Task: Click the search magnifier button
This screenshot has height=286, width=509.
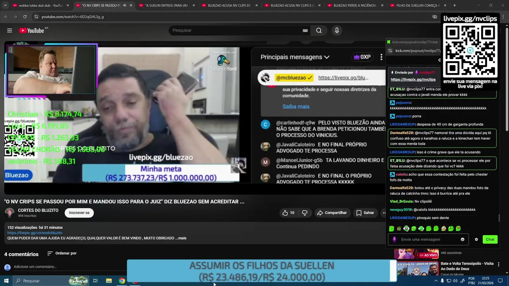Action: pos(319,31)
